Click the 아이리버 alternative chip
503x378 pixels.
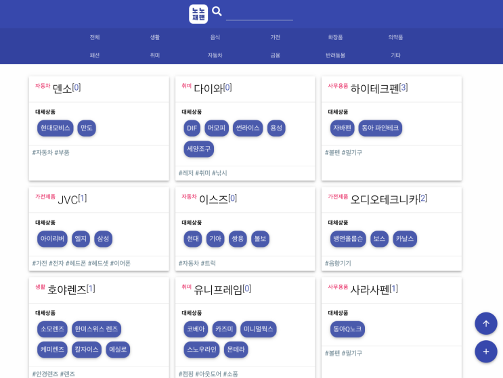52,239
